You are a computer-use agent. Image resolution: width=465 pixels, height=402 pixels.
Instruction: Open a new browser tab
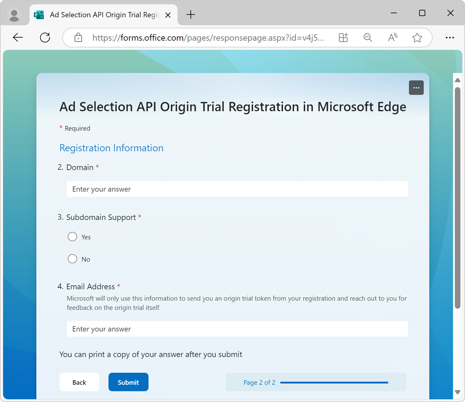(x=191, y=15)
